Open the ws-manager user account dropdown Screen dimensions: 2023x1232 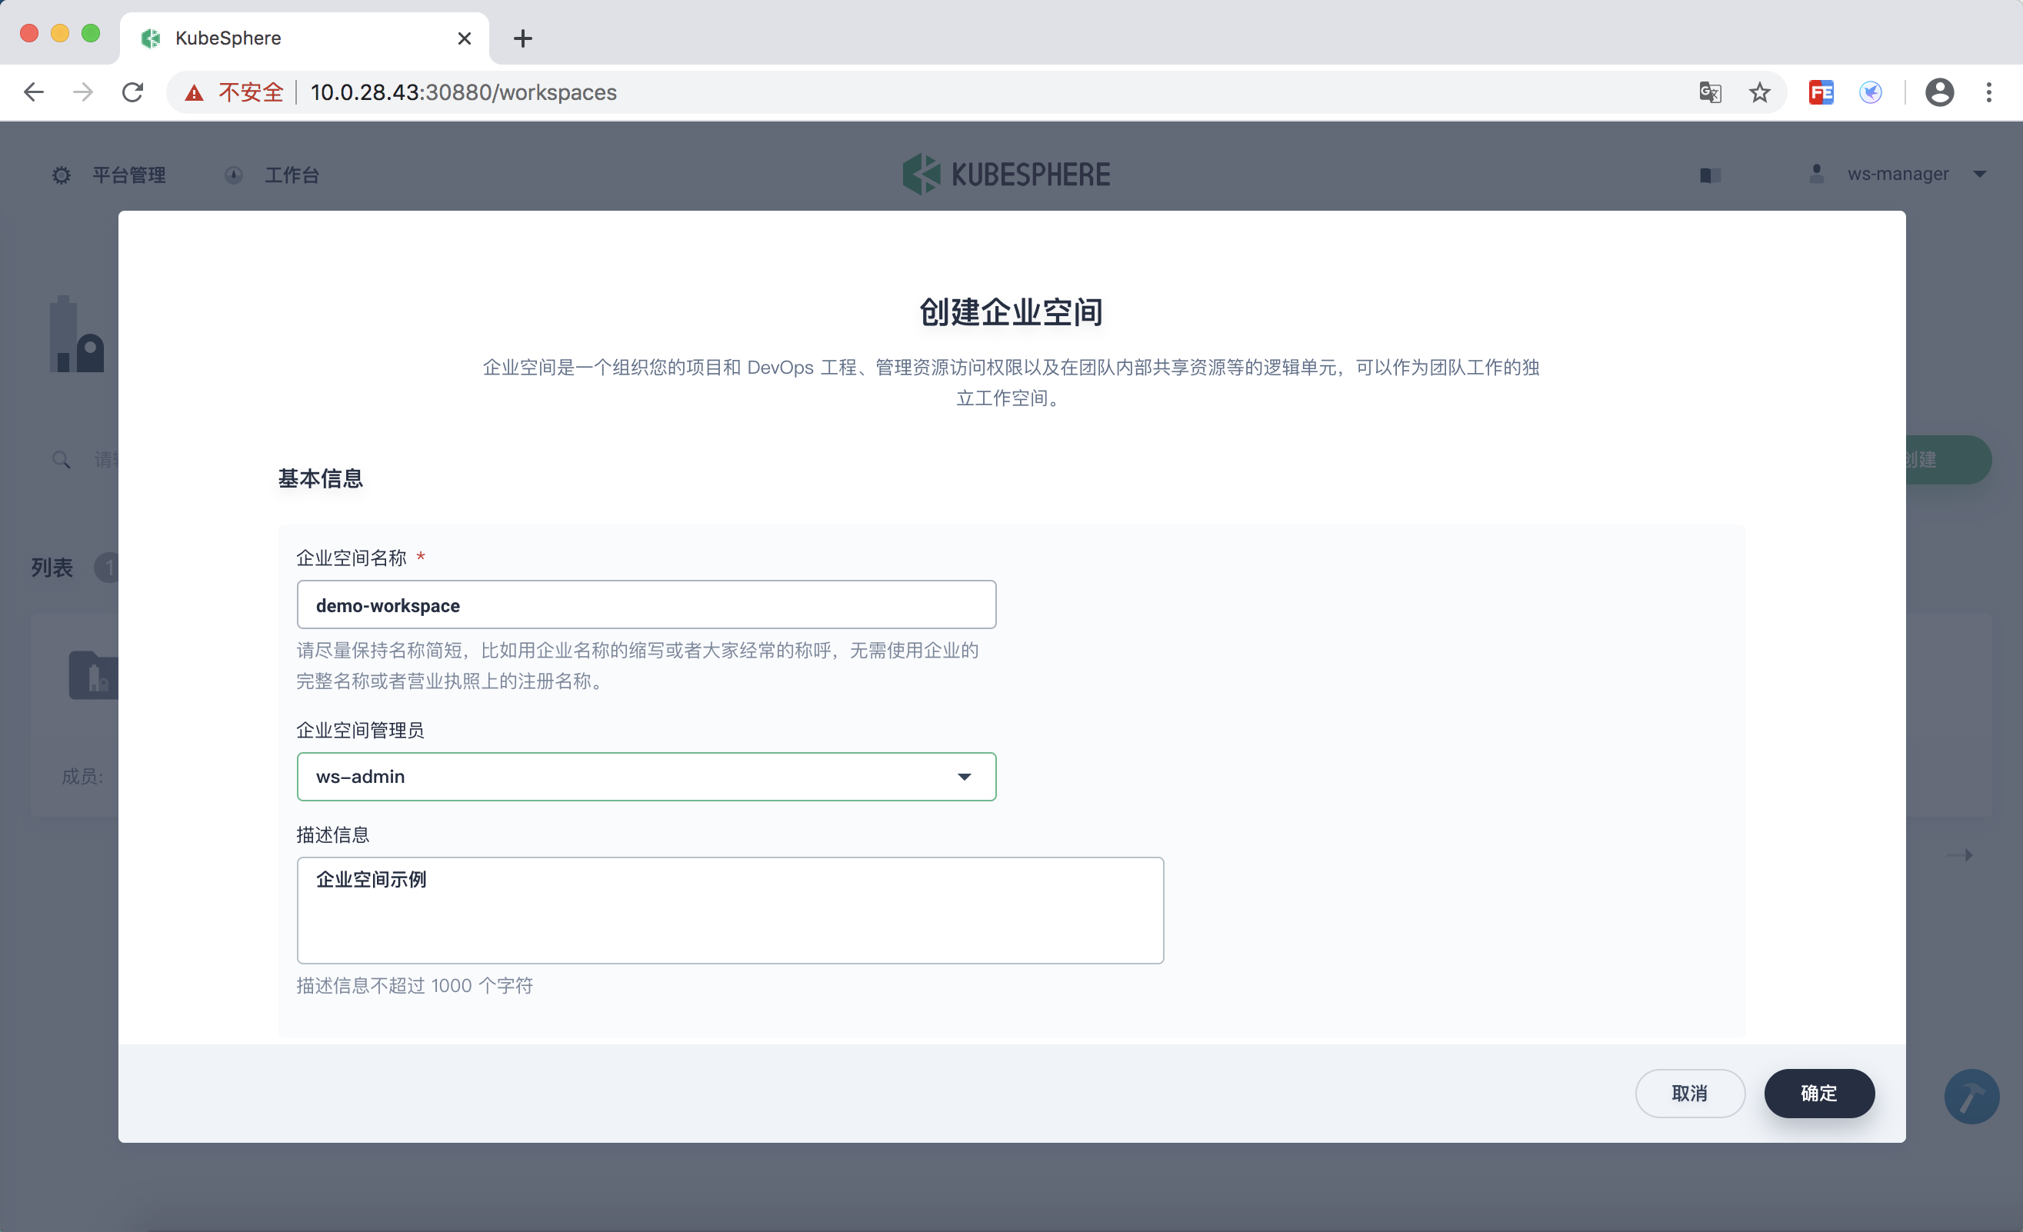pos(1898,174)
